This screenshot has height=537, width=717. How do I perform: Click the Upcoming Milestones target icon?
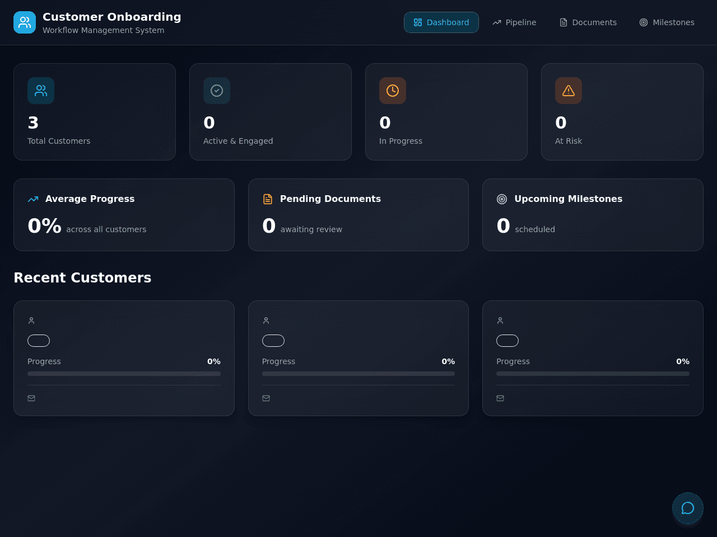502,199
